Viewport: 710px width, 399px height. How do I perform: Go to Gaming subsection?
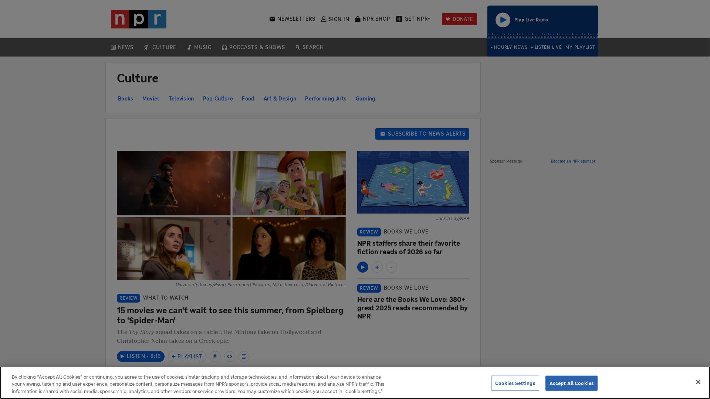[365, 99]
